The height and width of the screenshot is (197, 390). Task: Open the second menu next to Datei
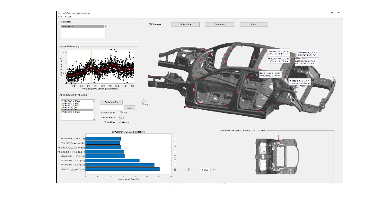67,16
